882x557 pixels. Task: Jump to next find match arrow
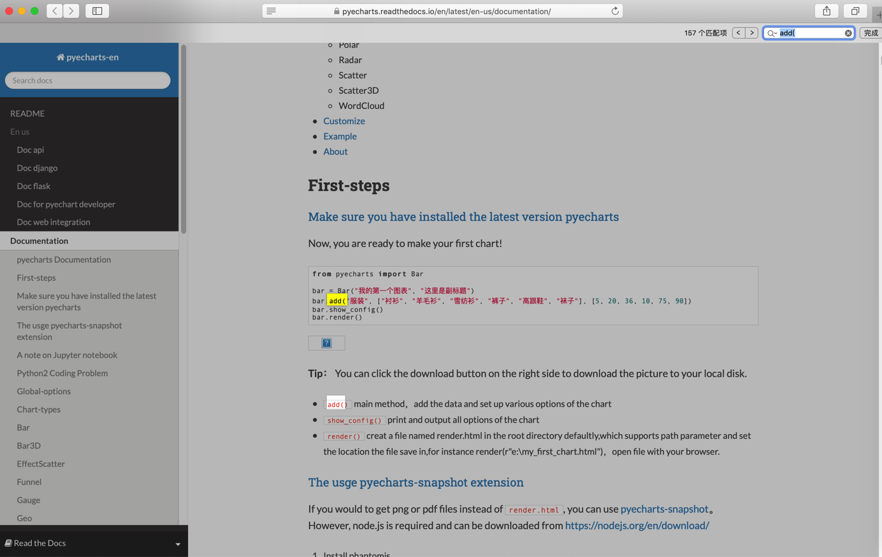(752, 32)
